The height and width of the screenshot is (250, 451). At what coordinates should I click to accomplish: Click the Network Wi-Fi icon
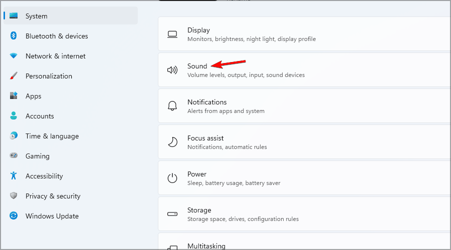point(14,56)
